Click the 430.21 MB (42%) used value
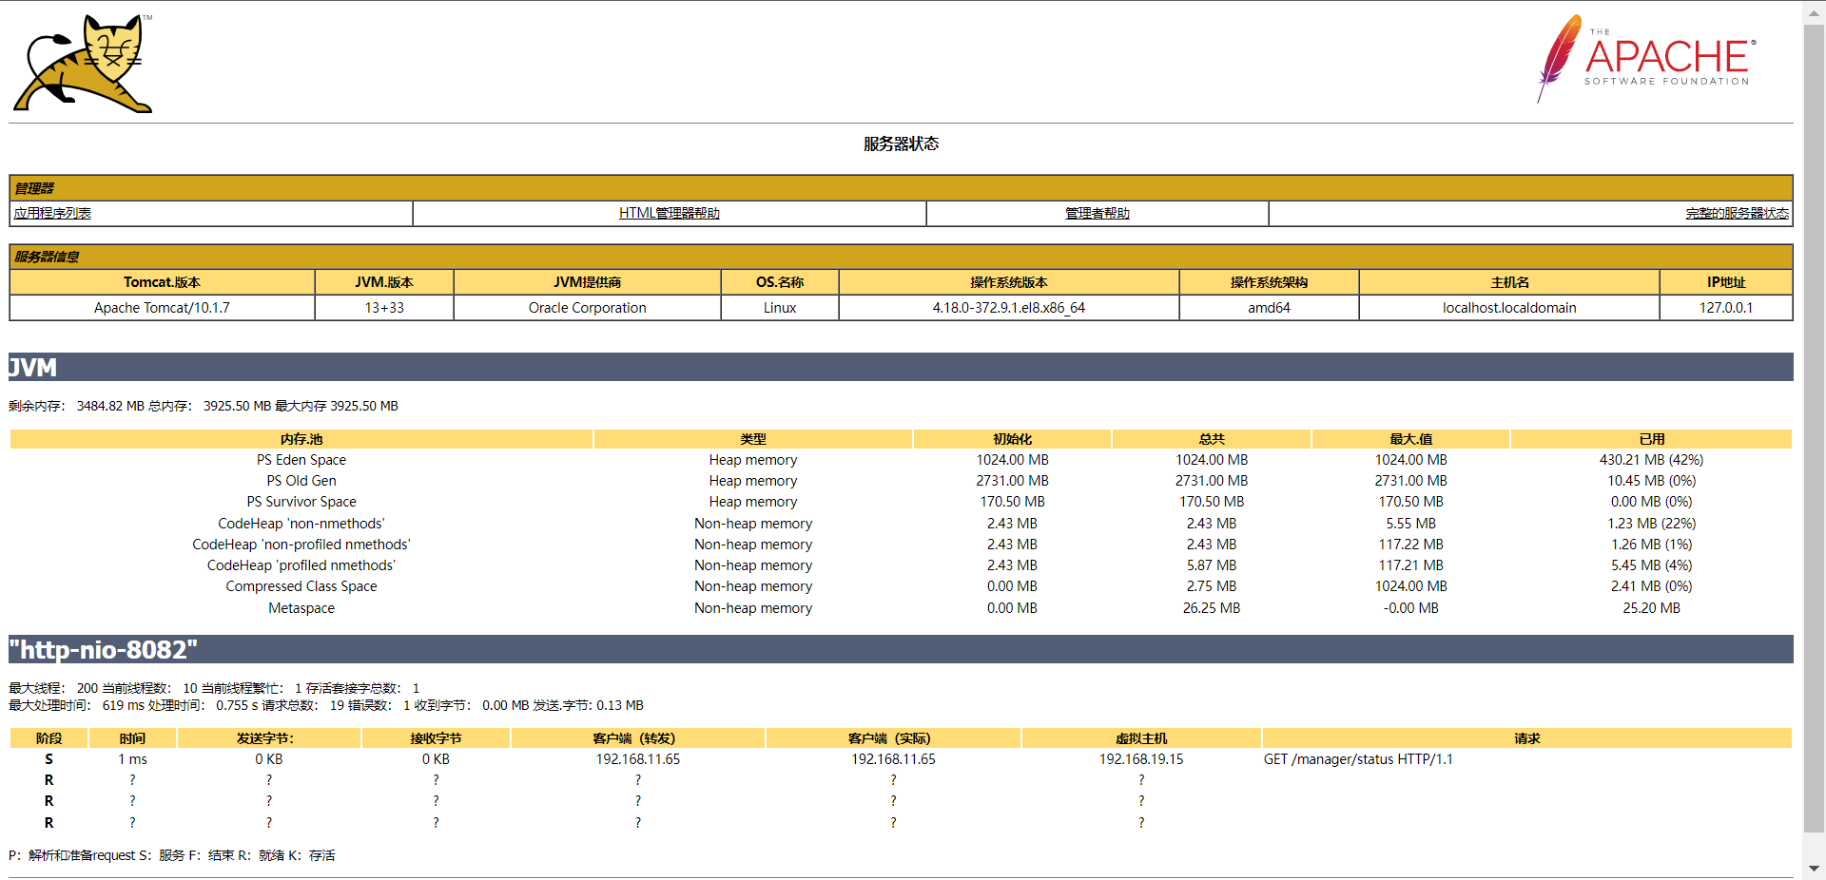 point(1652,460)
